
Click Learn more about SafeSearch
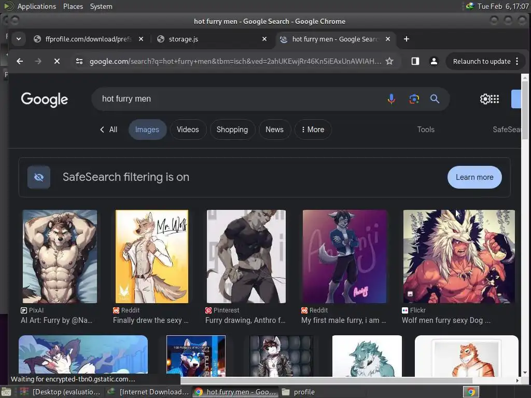474,177
